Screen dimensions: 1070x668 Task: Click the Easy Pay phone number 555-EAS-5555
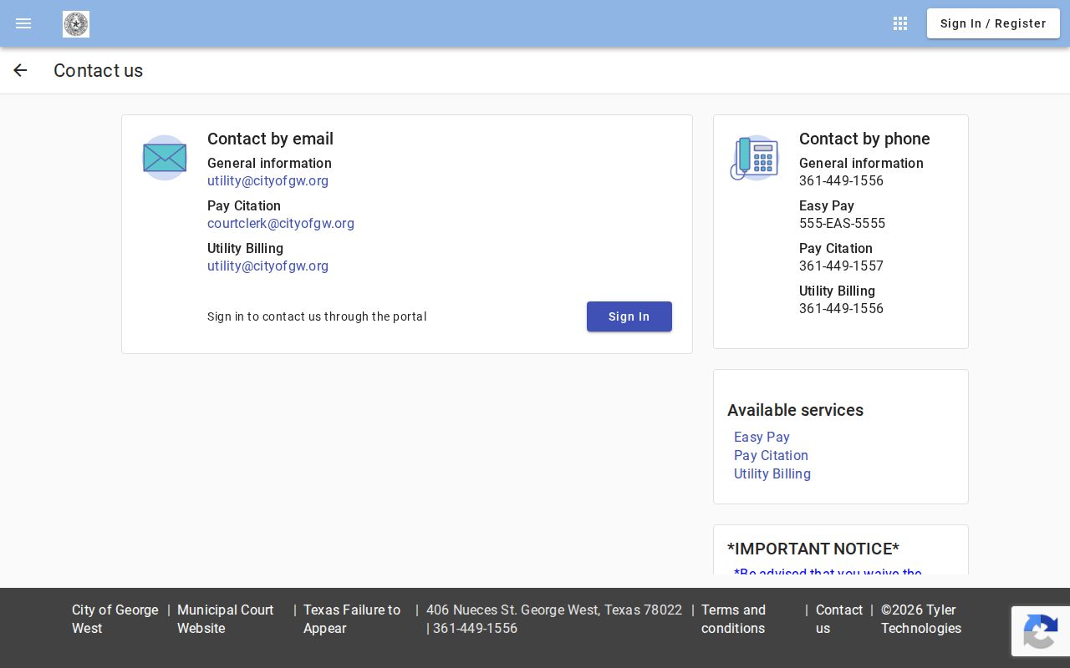coord(842,223)
